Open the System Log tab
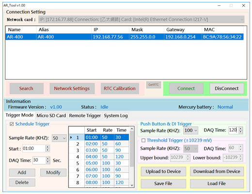The height and width of the screenshot is (194, 252). (x=116, y=116)
